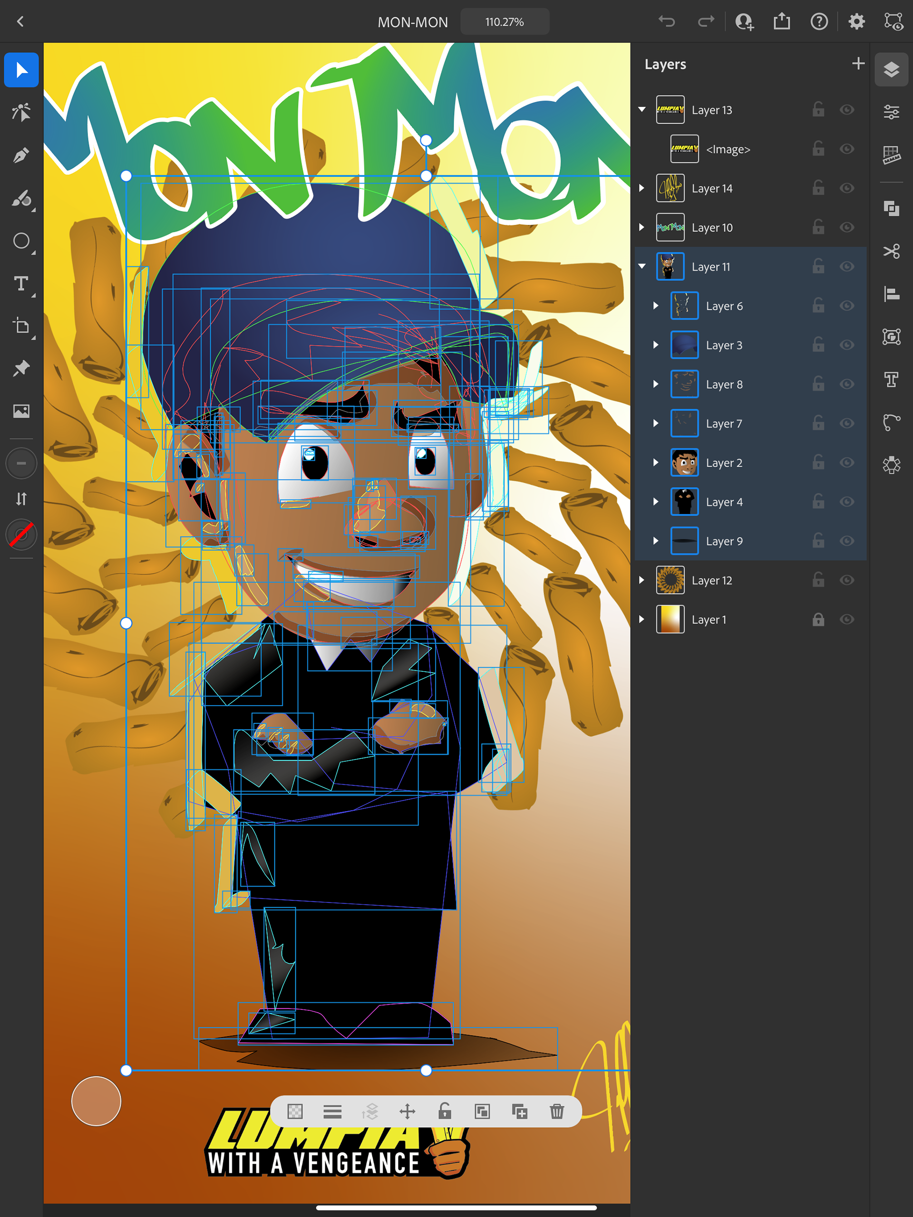The height and width of the screenshot is (1217, 913).
Task: Add new layer with plus button
Action: [x=858, y=64]
